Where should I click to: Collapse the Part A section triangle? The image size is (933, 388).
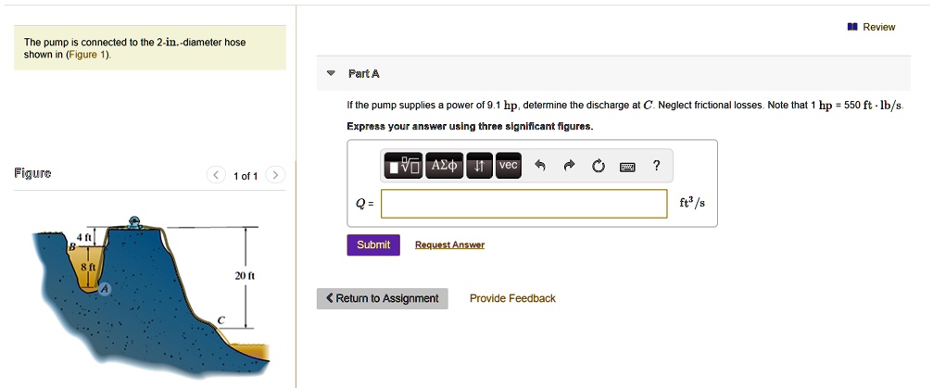331,73
